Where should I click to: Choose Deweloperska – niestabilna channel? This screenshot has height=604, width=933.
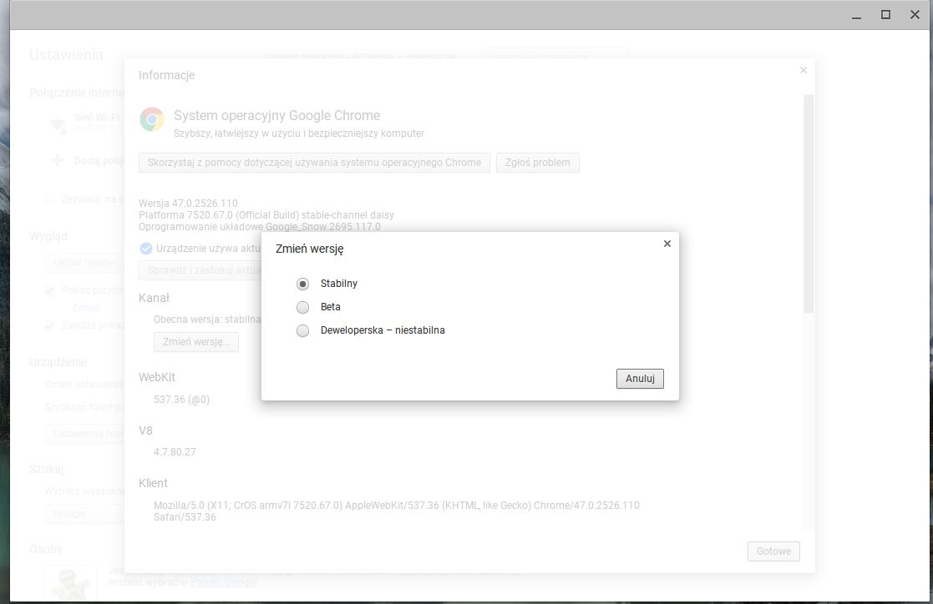click(x=303, y=330)
